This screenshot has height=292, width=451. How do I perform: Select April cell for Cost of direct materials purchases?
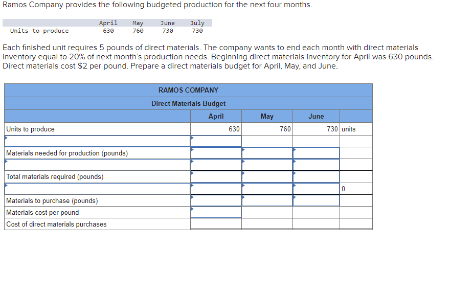point(216,224)
